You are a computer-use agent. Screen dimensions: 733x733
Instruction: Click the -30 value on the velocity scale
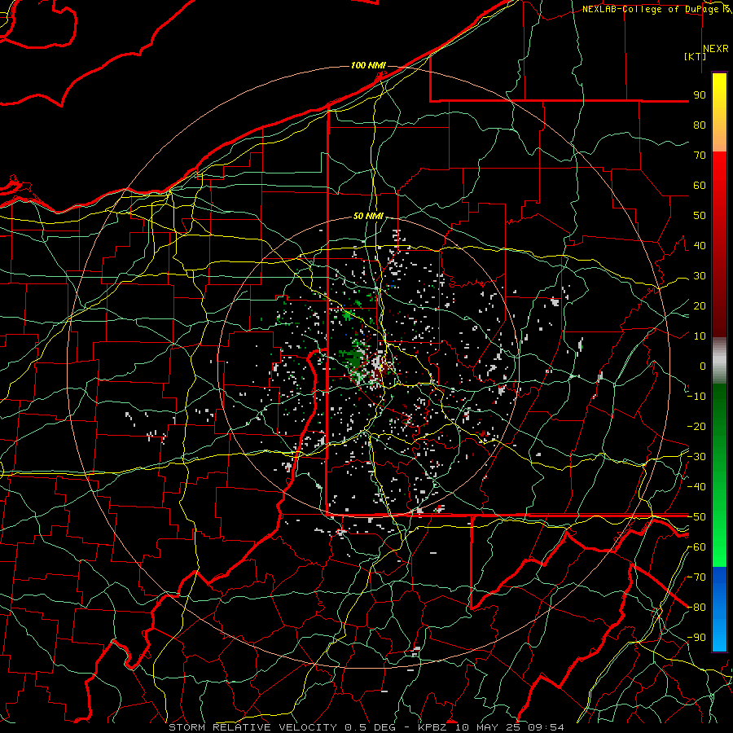tap(696, 457)
